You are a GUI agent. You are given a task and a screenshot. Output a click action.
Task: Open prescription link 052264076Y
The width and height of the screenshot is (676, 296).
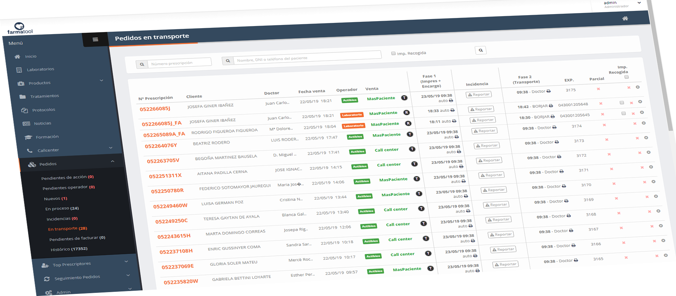(161, 146)
